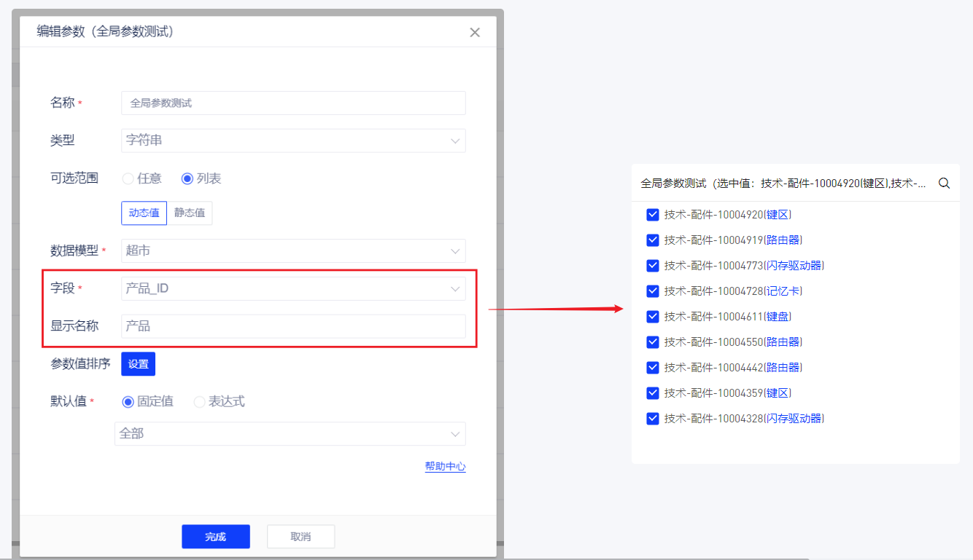Switch to the 动态值 tab

[x=144, y=213]
